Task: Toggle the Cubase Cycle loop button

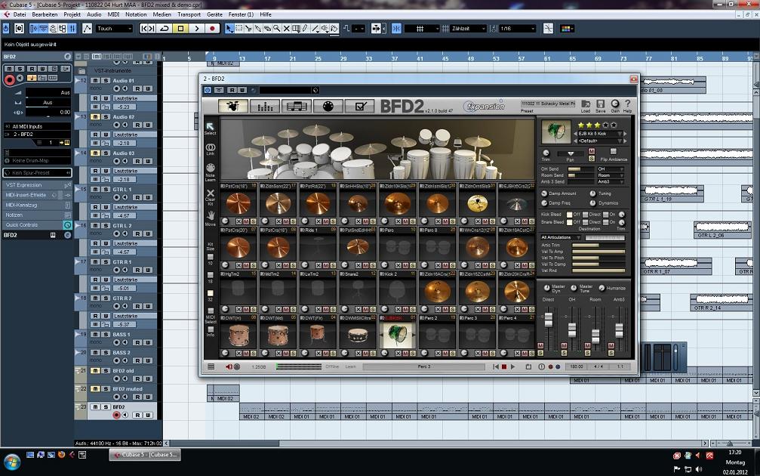Action: (x=165, y=29)
